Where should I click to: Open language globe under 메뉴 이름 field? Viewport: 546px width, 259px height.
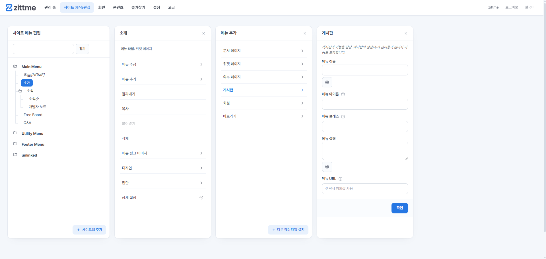[327, 82]
